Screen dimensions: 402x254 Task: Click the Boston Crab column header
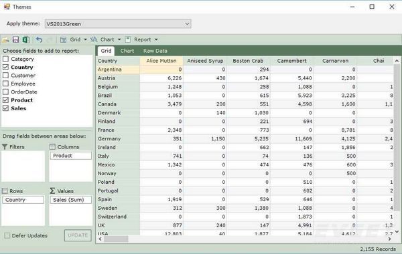248,61
